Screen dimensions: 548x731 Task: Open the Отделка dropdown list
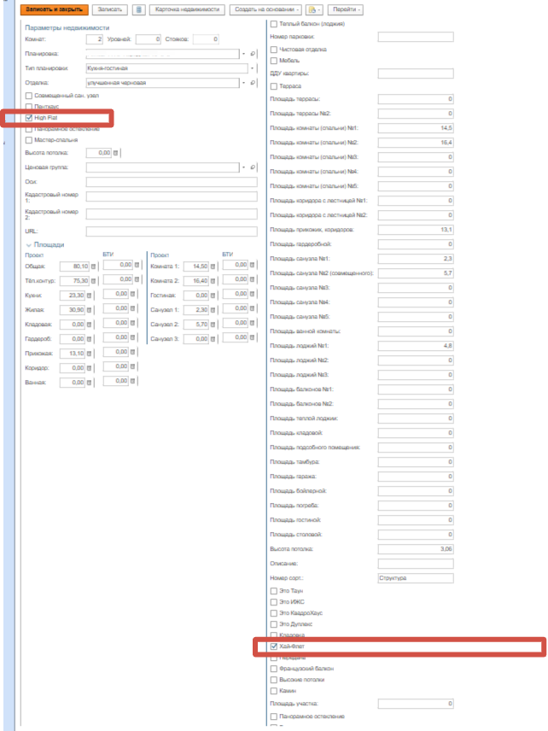[x=243, y=83]
